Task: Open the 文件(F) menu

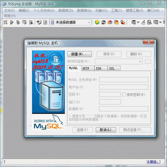Action: click(x=9, y=11)
